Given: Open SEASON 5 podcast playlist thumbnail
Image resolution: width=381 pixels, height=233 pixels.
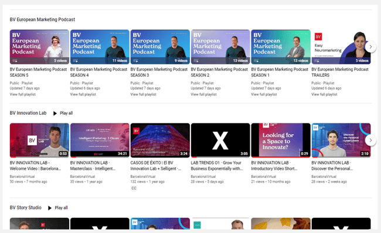Looking at the screenshot, I should pos(39,47).
